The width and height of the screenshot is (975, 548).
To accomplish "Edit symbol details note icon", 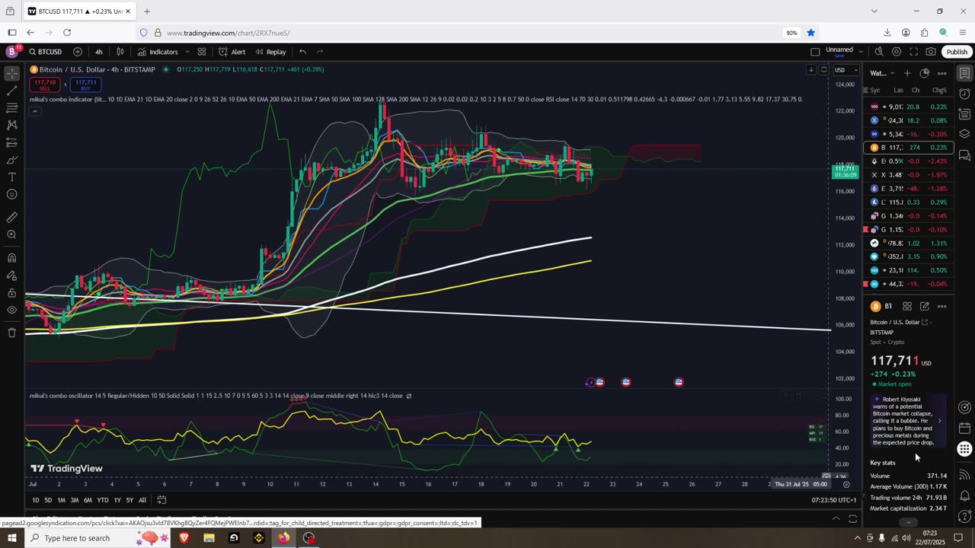I will coord(925,306).
